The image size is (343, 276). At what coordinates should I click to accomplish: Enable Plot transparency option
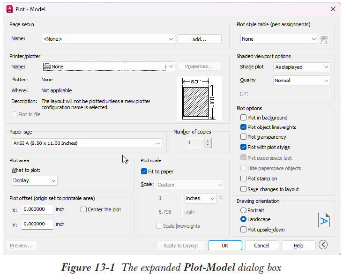tap(243, 137)
